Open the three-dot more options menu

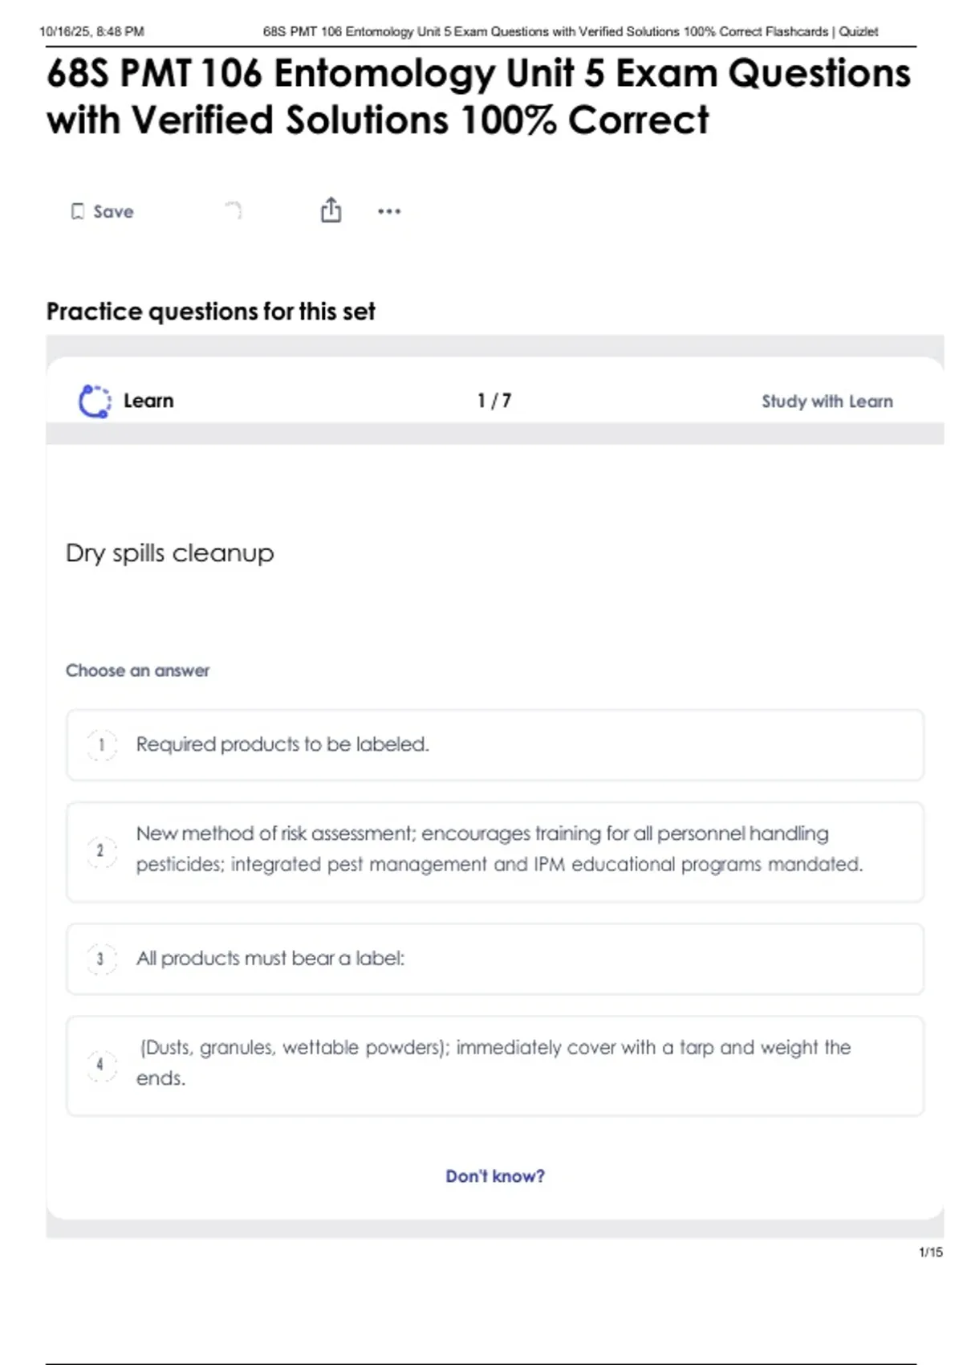point(389,211)
